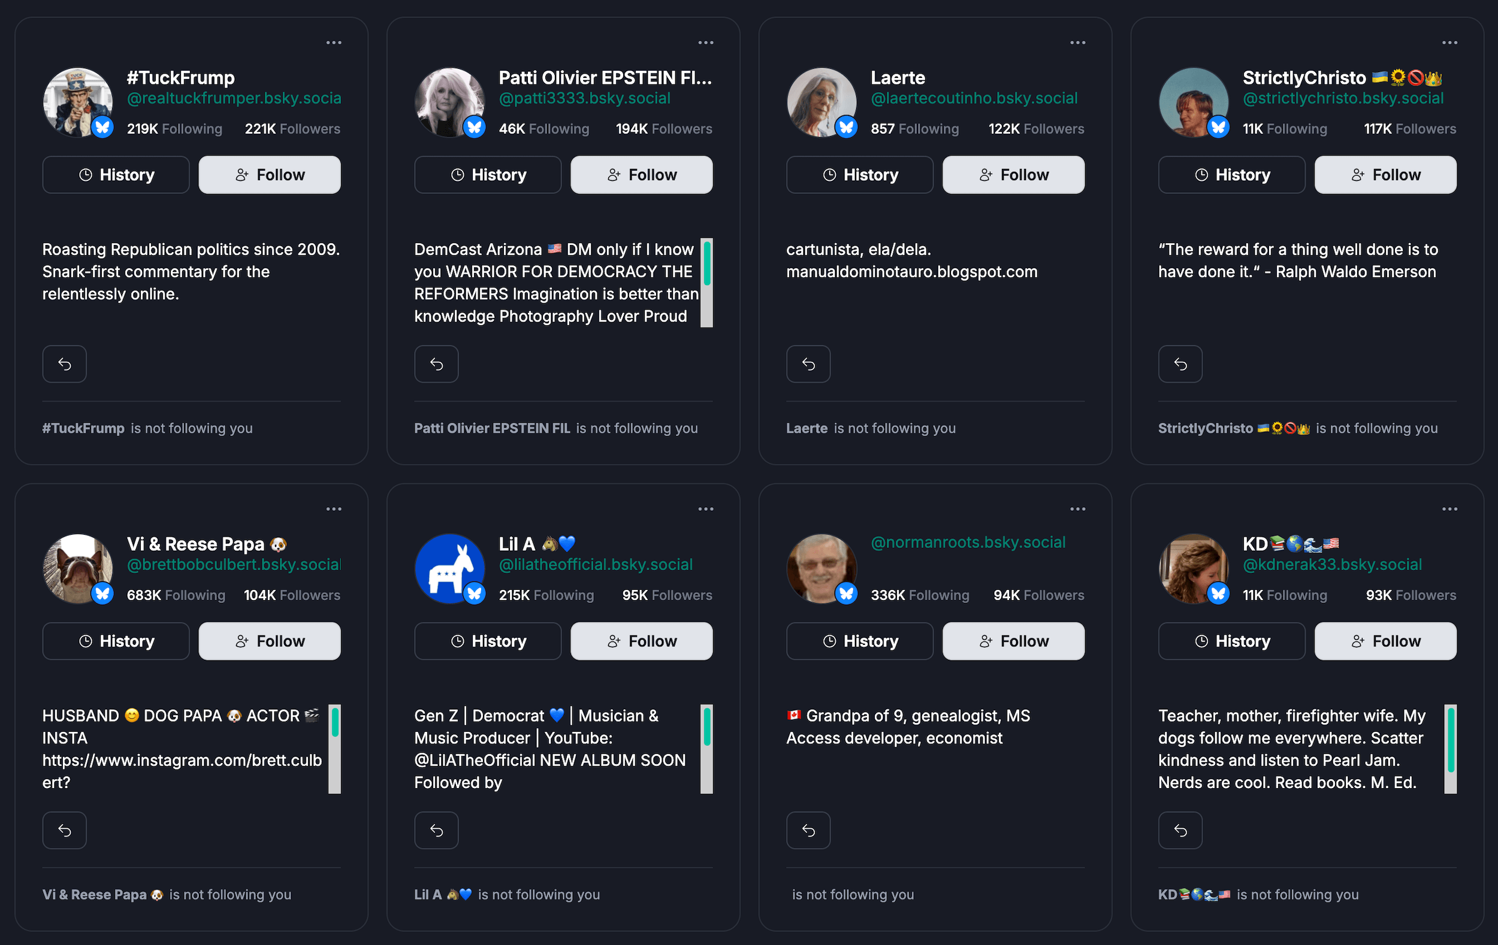Open @kdnerak33.bsky.social profile link

point(1332,565)
